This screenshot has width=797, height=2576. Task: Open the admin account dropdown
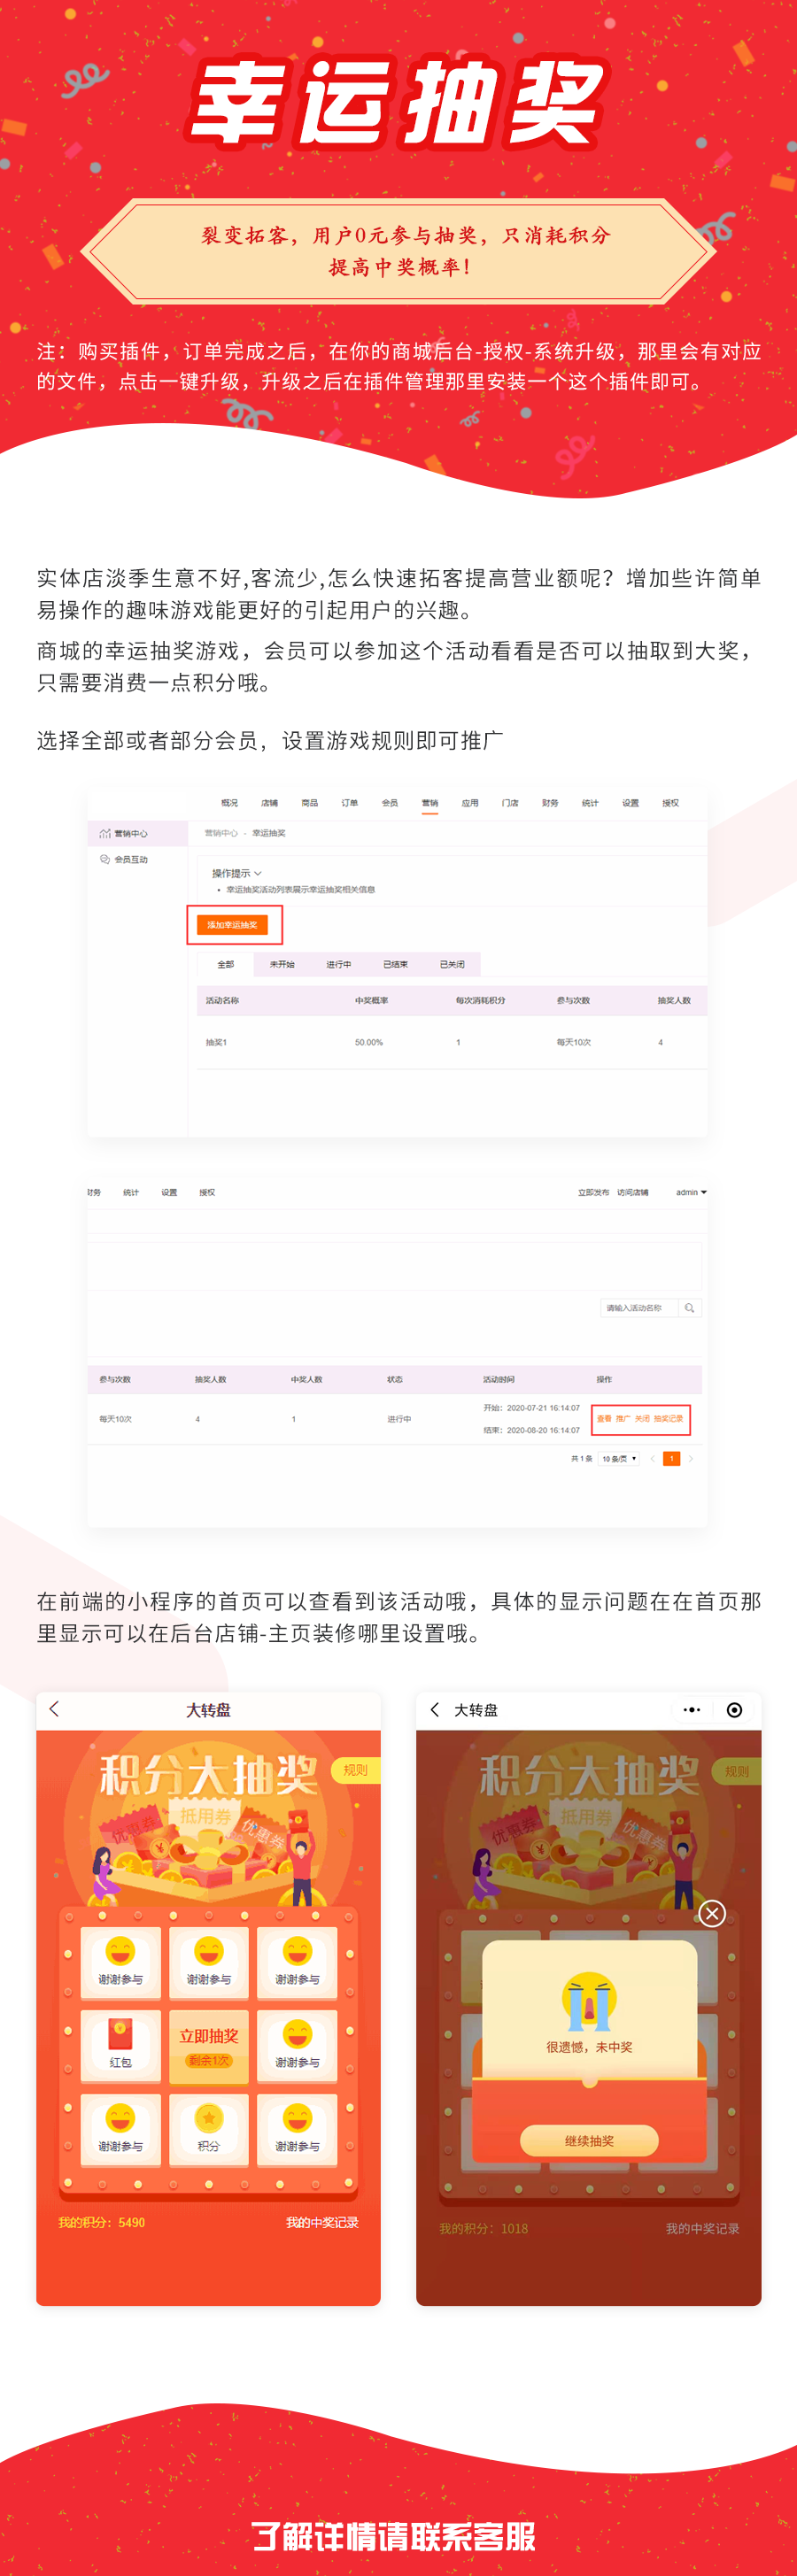point(690,1192)
